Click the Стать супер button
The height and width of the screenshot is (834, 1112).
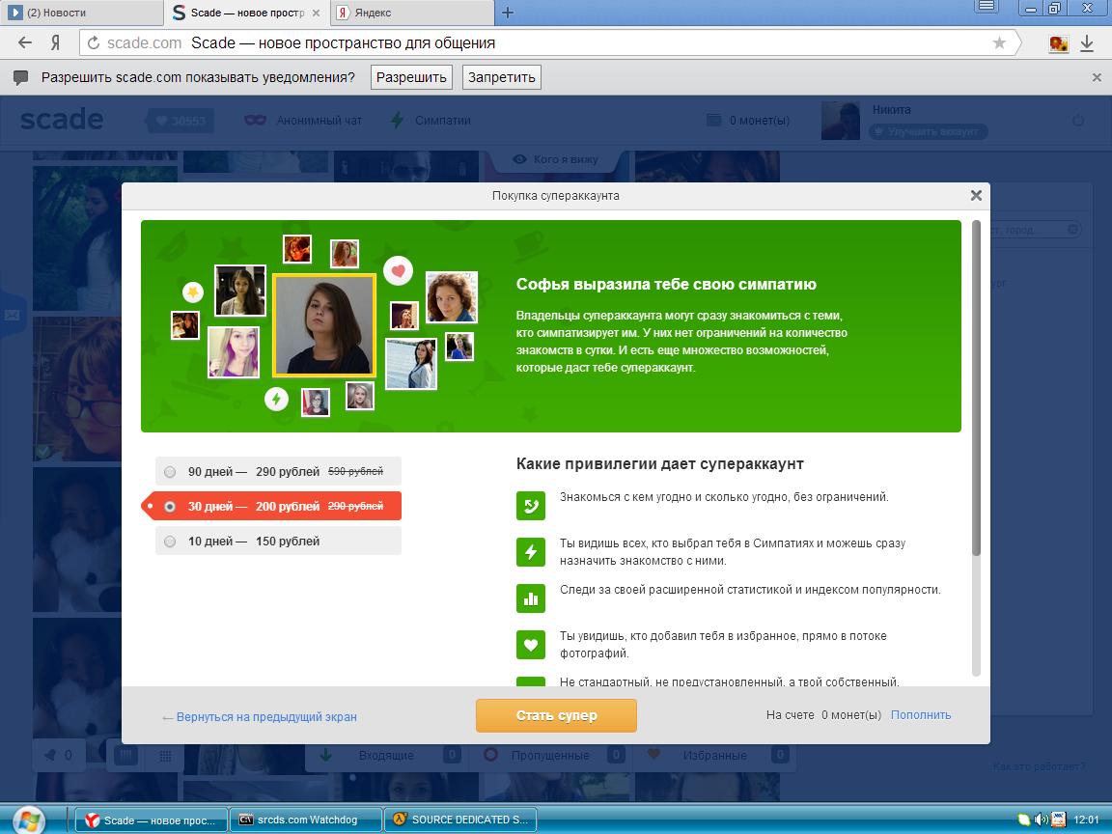pyautogui.click(x=556, y=715)
